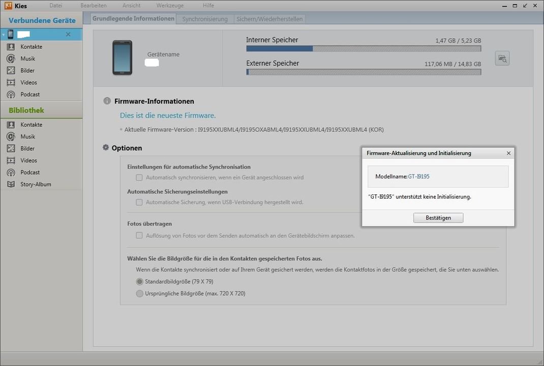Image resolution: width=544 pixels, height=366 pixels.
Task: Click the large phone image thumbnail
Action: coord(122,58)
